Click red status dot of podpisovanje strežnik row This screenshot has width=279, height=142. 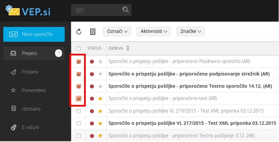[x=92, y=74]
